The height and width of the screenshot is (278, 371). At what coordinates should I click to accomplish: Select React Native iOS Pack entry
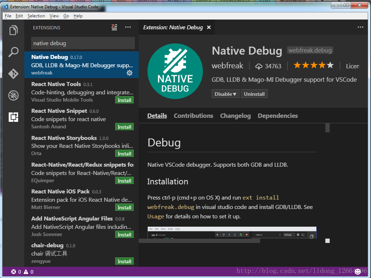[x=82, y=199]
